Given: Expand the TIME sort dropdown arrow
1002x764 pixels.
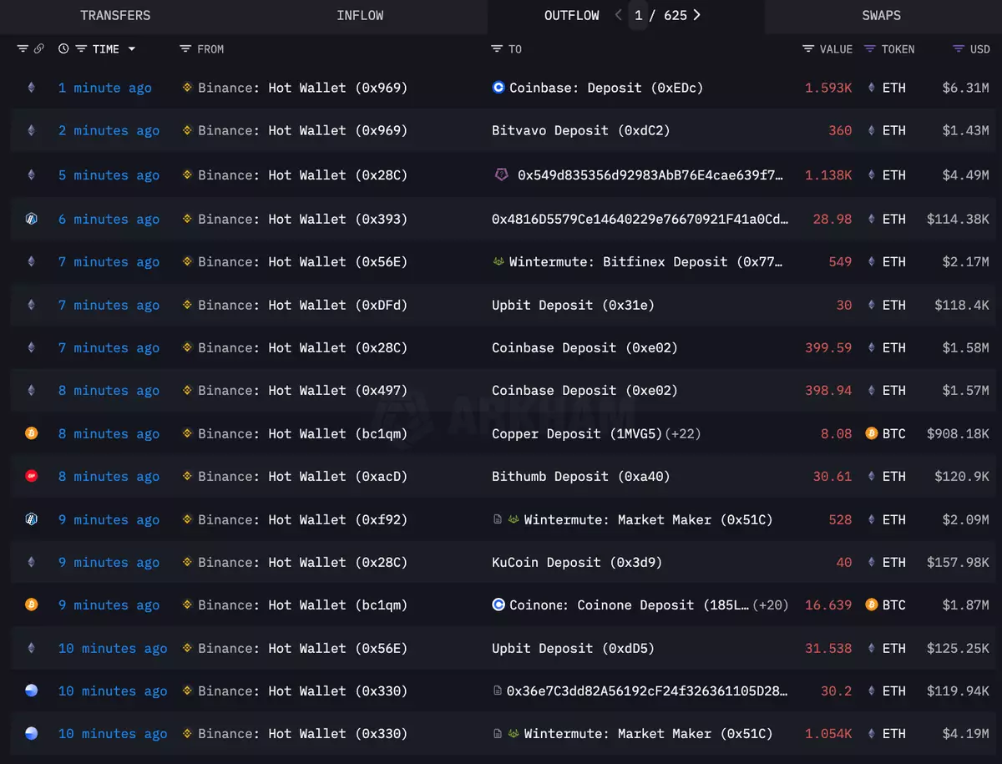Looking at the screenshot, I should [x=131, y=49].
